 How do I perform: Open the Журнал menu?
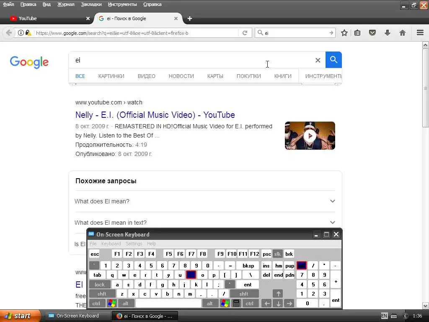pyautogui.click(x=66, y=4)
